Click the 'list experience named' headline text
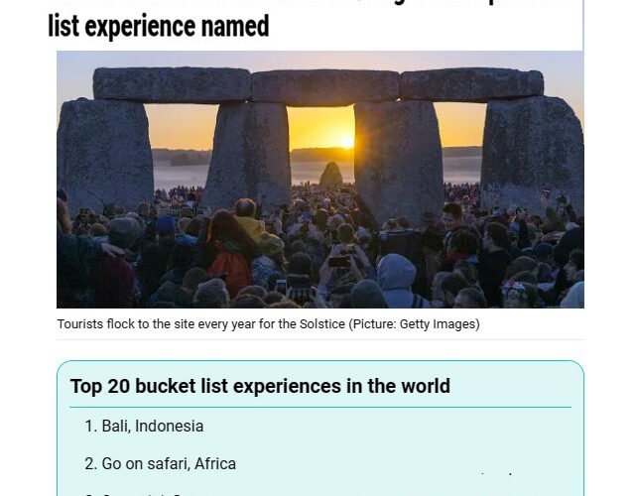 (x=159, y=26)
